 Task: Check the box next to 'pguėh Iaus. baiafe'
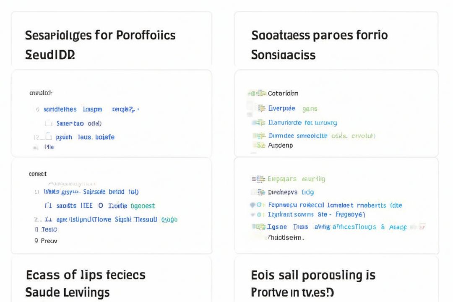48,137
